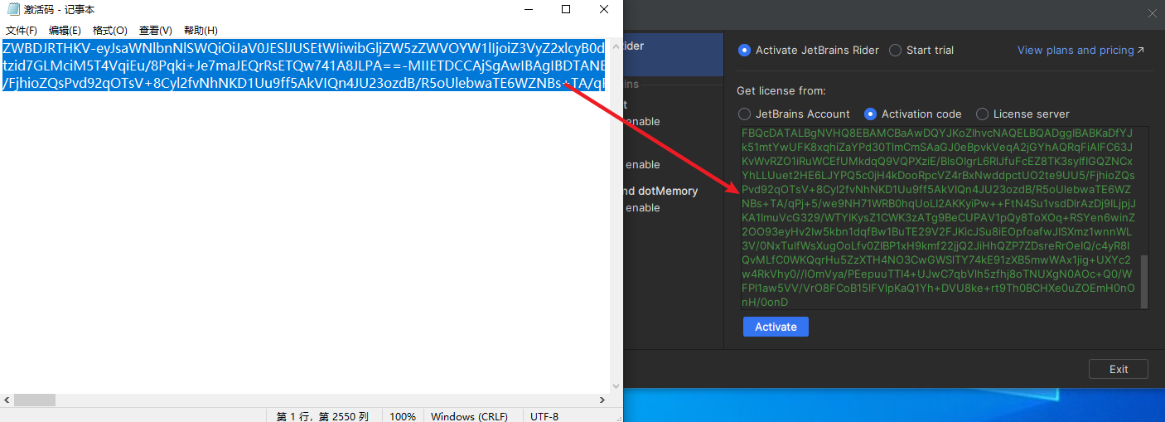Click the activation code box vertical scrollbar
This screenshot has width=1165, height=422.
(x=1144, y=282)
